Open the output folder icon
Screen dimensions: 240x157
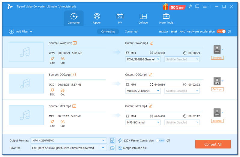click(x=112, y=148)
